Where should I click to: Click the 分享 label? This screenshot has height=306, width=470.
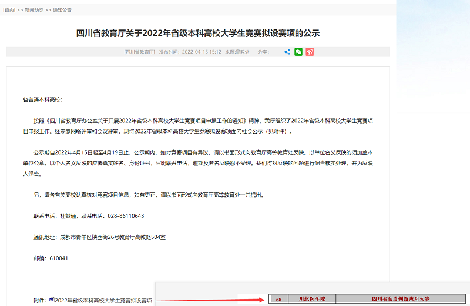[263, 52]
